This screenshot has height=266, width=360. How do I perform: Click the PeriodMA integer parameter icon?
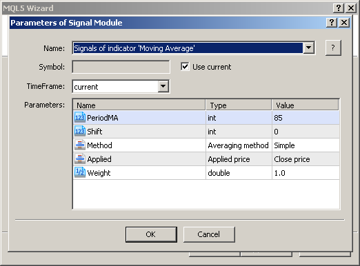80,118
